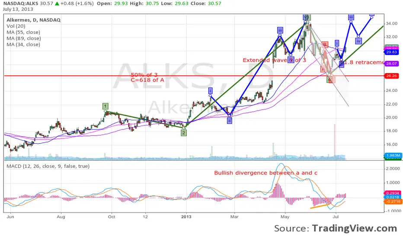Click the 'Jul' time axis label
Image resolution: width=403 pixels, height=238 pixels.
point(336,217)
